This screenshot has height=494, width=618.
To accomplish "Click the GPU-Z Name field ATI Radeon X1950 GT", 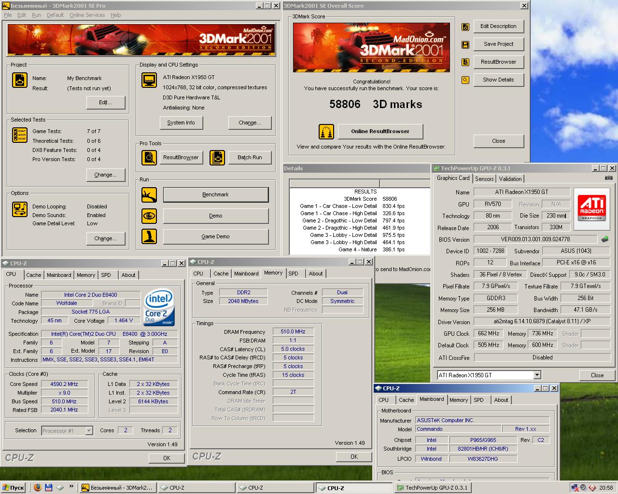I will (521, 192).
